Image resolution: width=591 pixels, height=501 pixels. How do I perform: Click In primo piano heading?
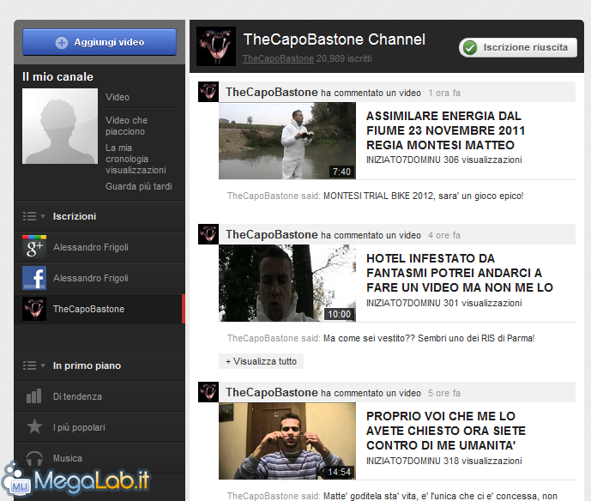click(87, 365)
